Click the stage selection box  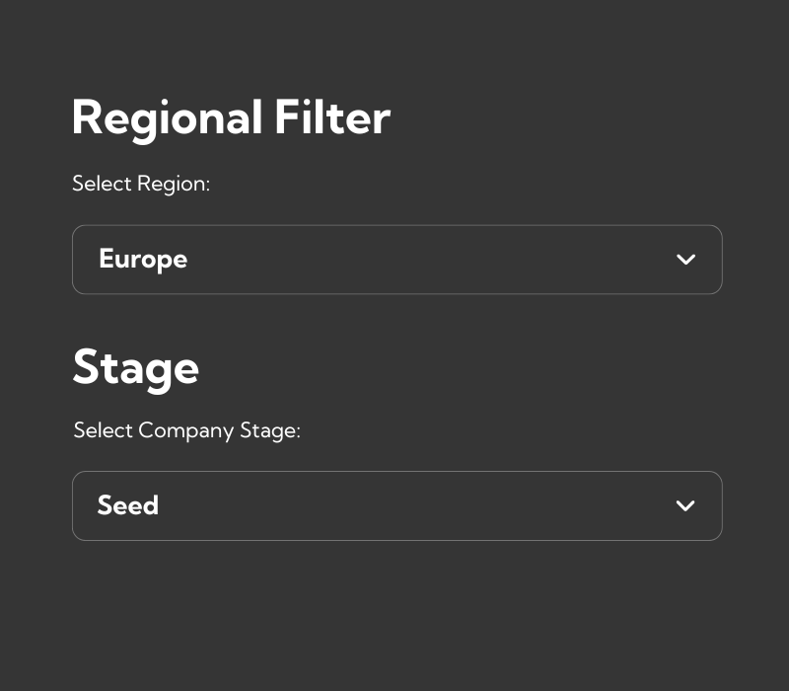(394, 505)
